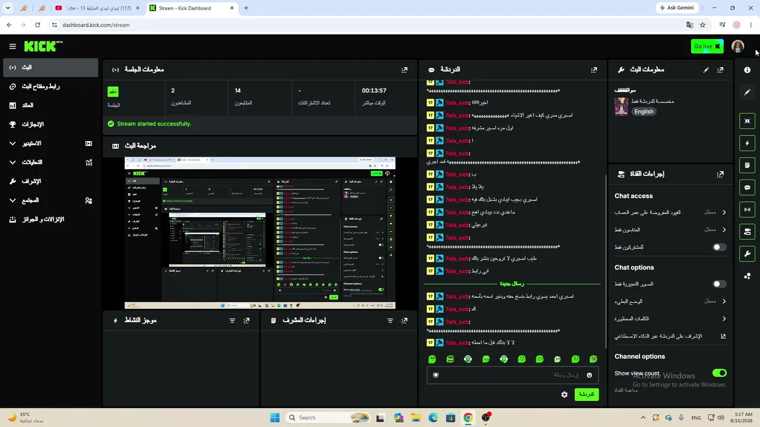Open the hamburger menu beside Kick logo
760x427 pixels.
(x=12, y=46)
